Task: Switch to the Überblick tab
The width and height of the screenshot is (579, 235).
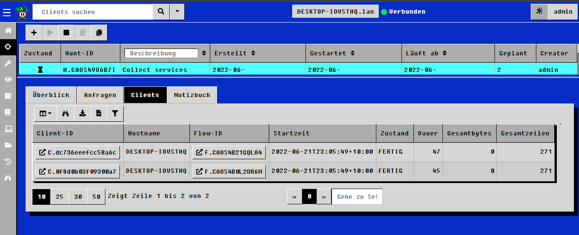Action: click(51, 95)
